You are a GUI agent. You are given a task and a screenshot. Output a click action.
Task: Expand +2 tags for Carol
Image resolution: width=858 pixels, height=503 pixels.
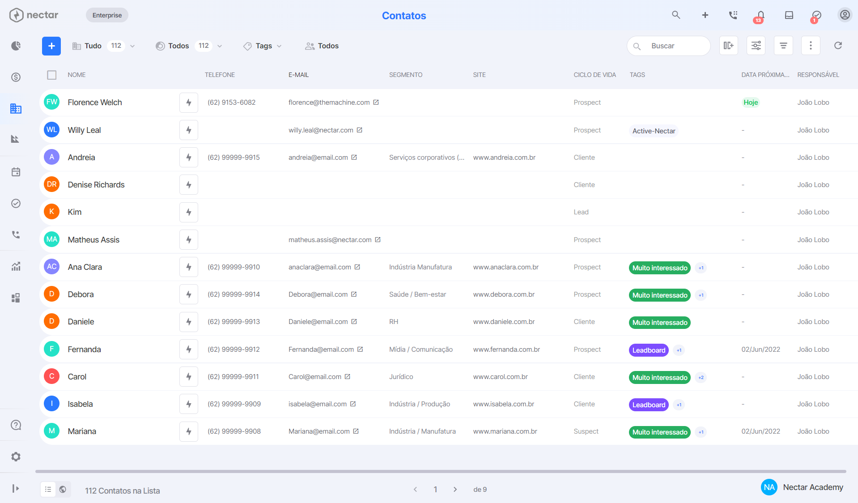click(x=701, y=378)
